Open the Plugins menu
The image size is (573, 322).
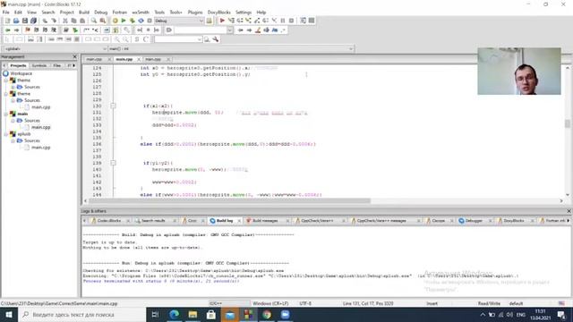[195, 12]
